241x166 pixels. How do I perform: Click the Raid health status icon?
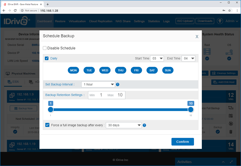[x=207, y=52]
